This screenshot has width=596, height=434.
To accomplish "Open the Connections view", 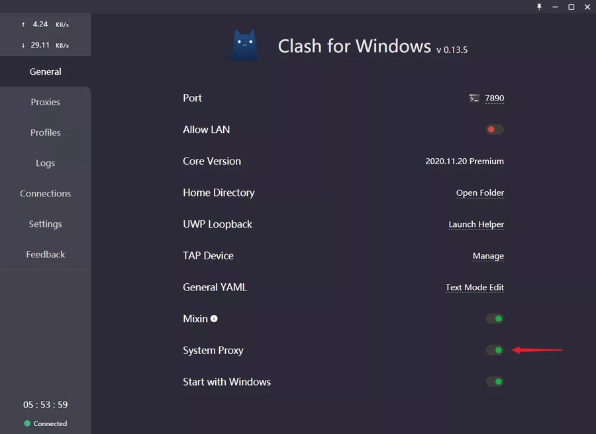I will coord(45,193).
